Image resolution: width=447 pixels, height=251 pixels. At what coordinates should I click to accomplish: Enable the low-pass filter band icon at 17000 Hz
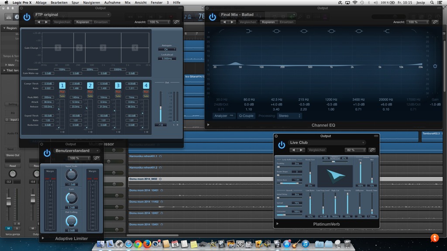[x=414, y=31]
